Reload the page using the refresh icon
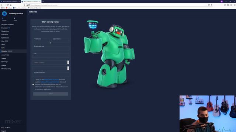Viewport: 236px width, 132px height. click(8, 5)
